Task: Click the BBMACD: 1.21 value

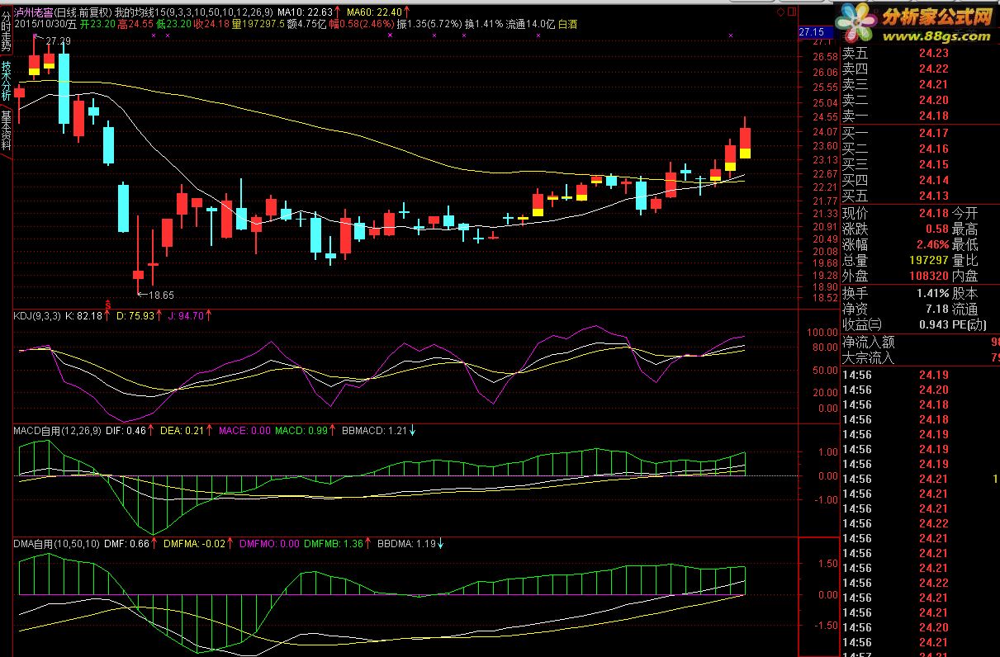Action: pos(374,430)
